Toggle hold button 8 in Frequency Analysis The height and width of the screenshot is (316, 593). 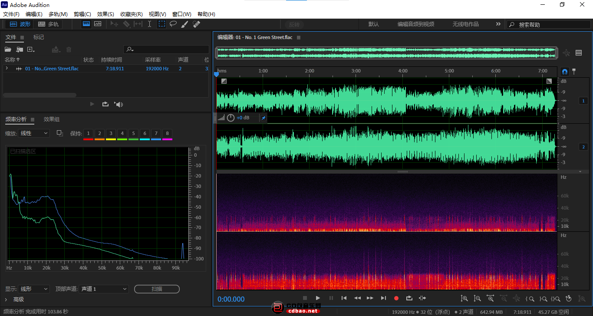click(167, 133)
